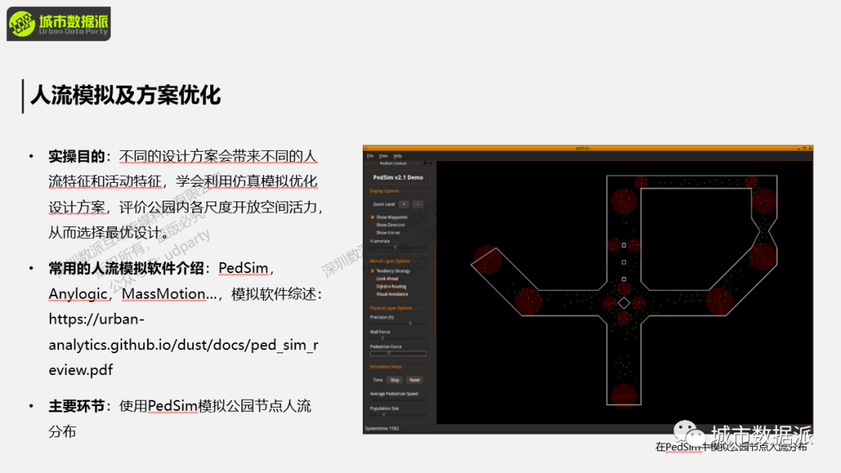Enable the Show Forces checkbox

point(372,233)
